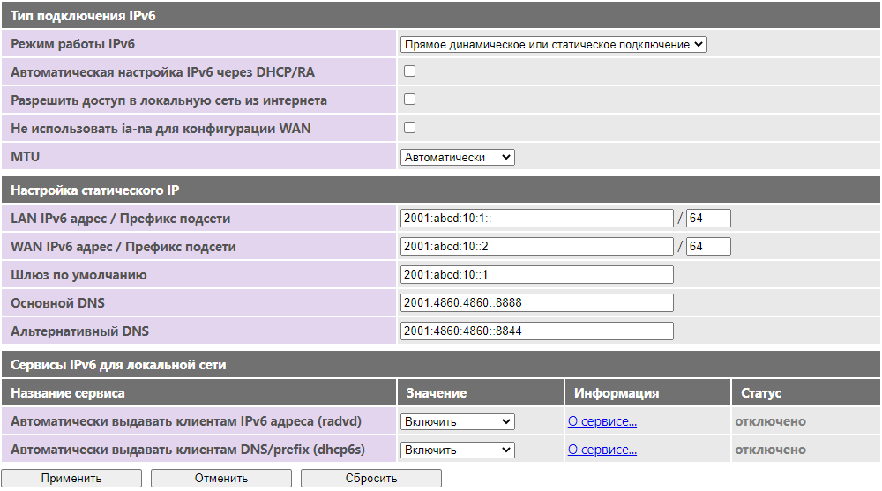This screenshot has height=491, width=882.
Task: Open the IPv6 operating mode dropdown
Action: point(554,44)
